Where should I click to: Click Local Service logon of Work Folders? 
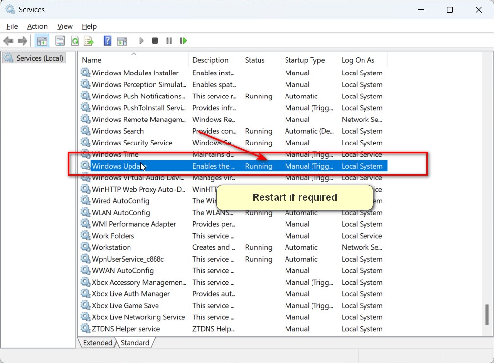coord(362,236)
